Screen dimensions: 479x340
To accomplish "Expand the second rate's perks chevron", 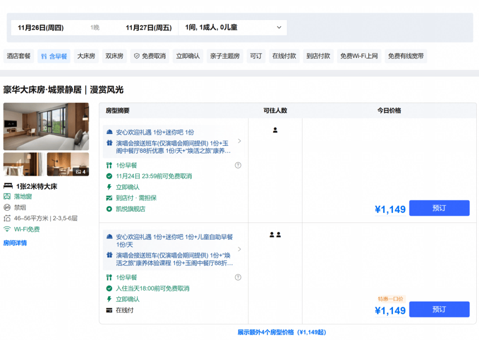I will (x=239, y=250).
